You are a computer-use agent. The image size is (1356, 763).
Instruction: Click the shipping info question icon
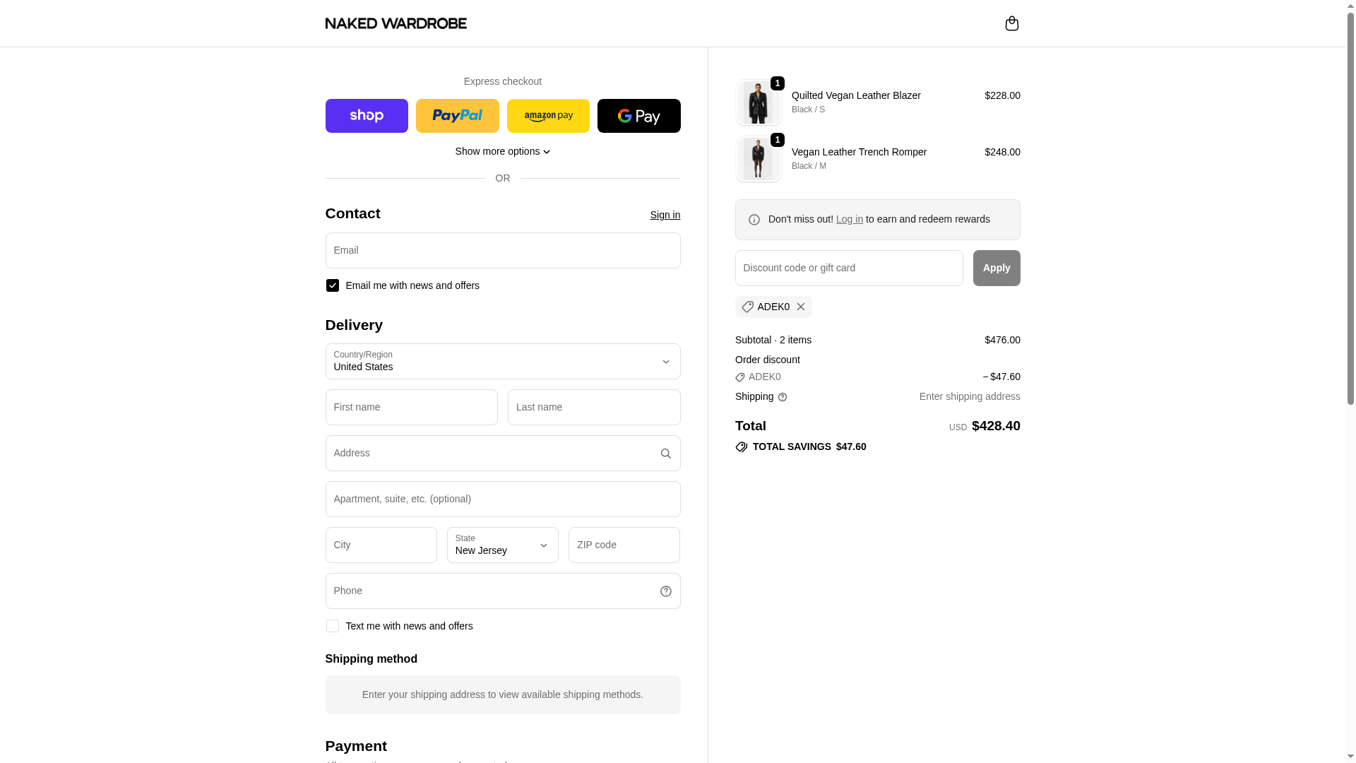coord(783,397)
